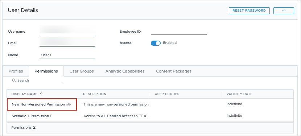Click the Permissions tab
Screen dimensions: 301x136
(x=46, y=71)
